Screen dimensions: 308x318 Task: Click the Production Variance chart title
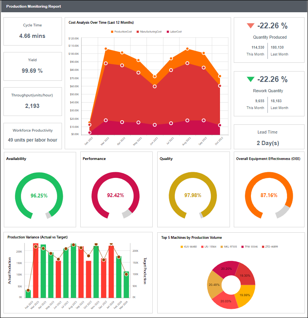tap(37, 237)
